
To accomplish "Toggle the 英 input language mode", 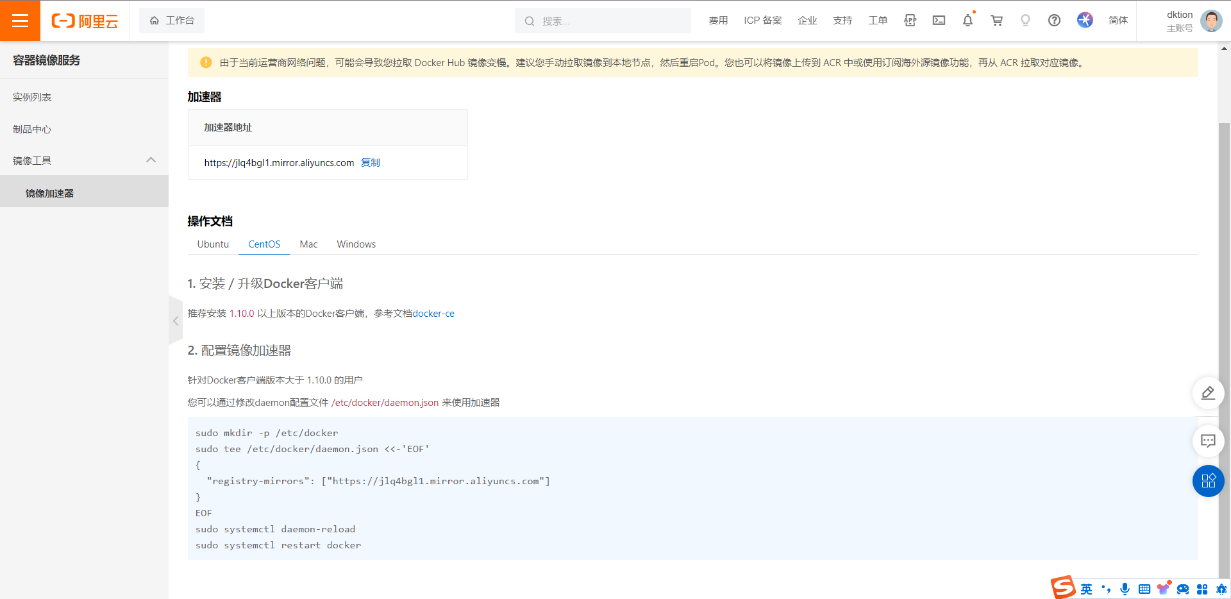I will pyautogui.click(x=1086, y=589).
